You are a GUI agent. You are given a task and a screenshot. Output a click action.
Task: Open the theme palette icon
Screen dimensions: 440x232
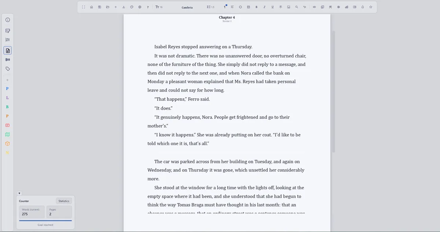(132, 7)
